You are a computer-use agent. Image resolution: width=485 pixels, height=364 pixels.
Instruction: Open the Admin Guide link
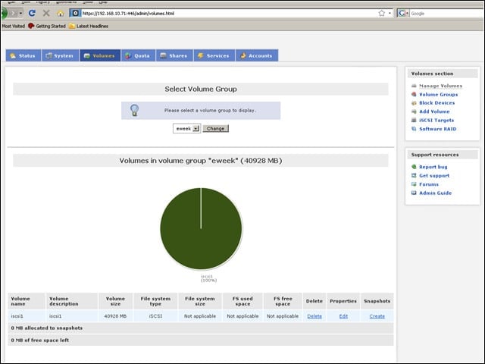435,193
